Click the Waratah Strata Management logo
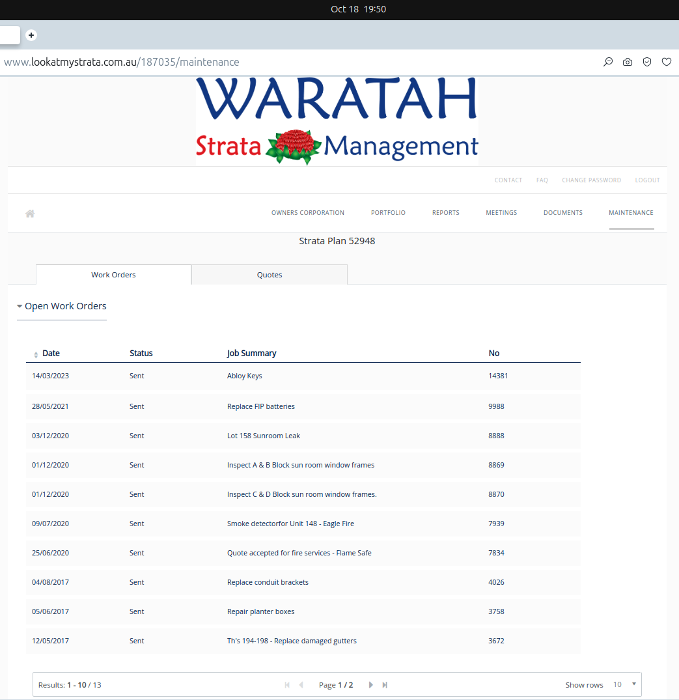The height and width of the screenshot is (700, 679). click(337, 121)
